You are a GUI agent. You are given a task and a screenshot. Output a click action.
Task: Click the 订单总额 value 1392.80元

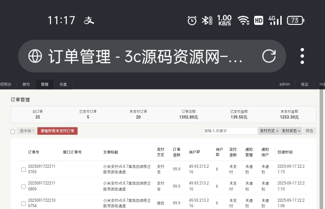[189, 117]
